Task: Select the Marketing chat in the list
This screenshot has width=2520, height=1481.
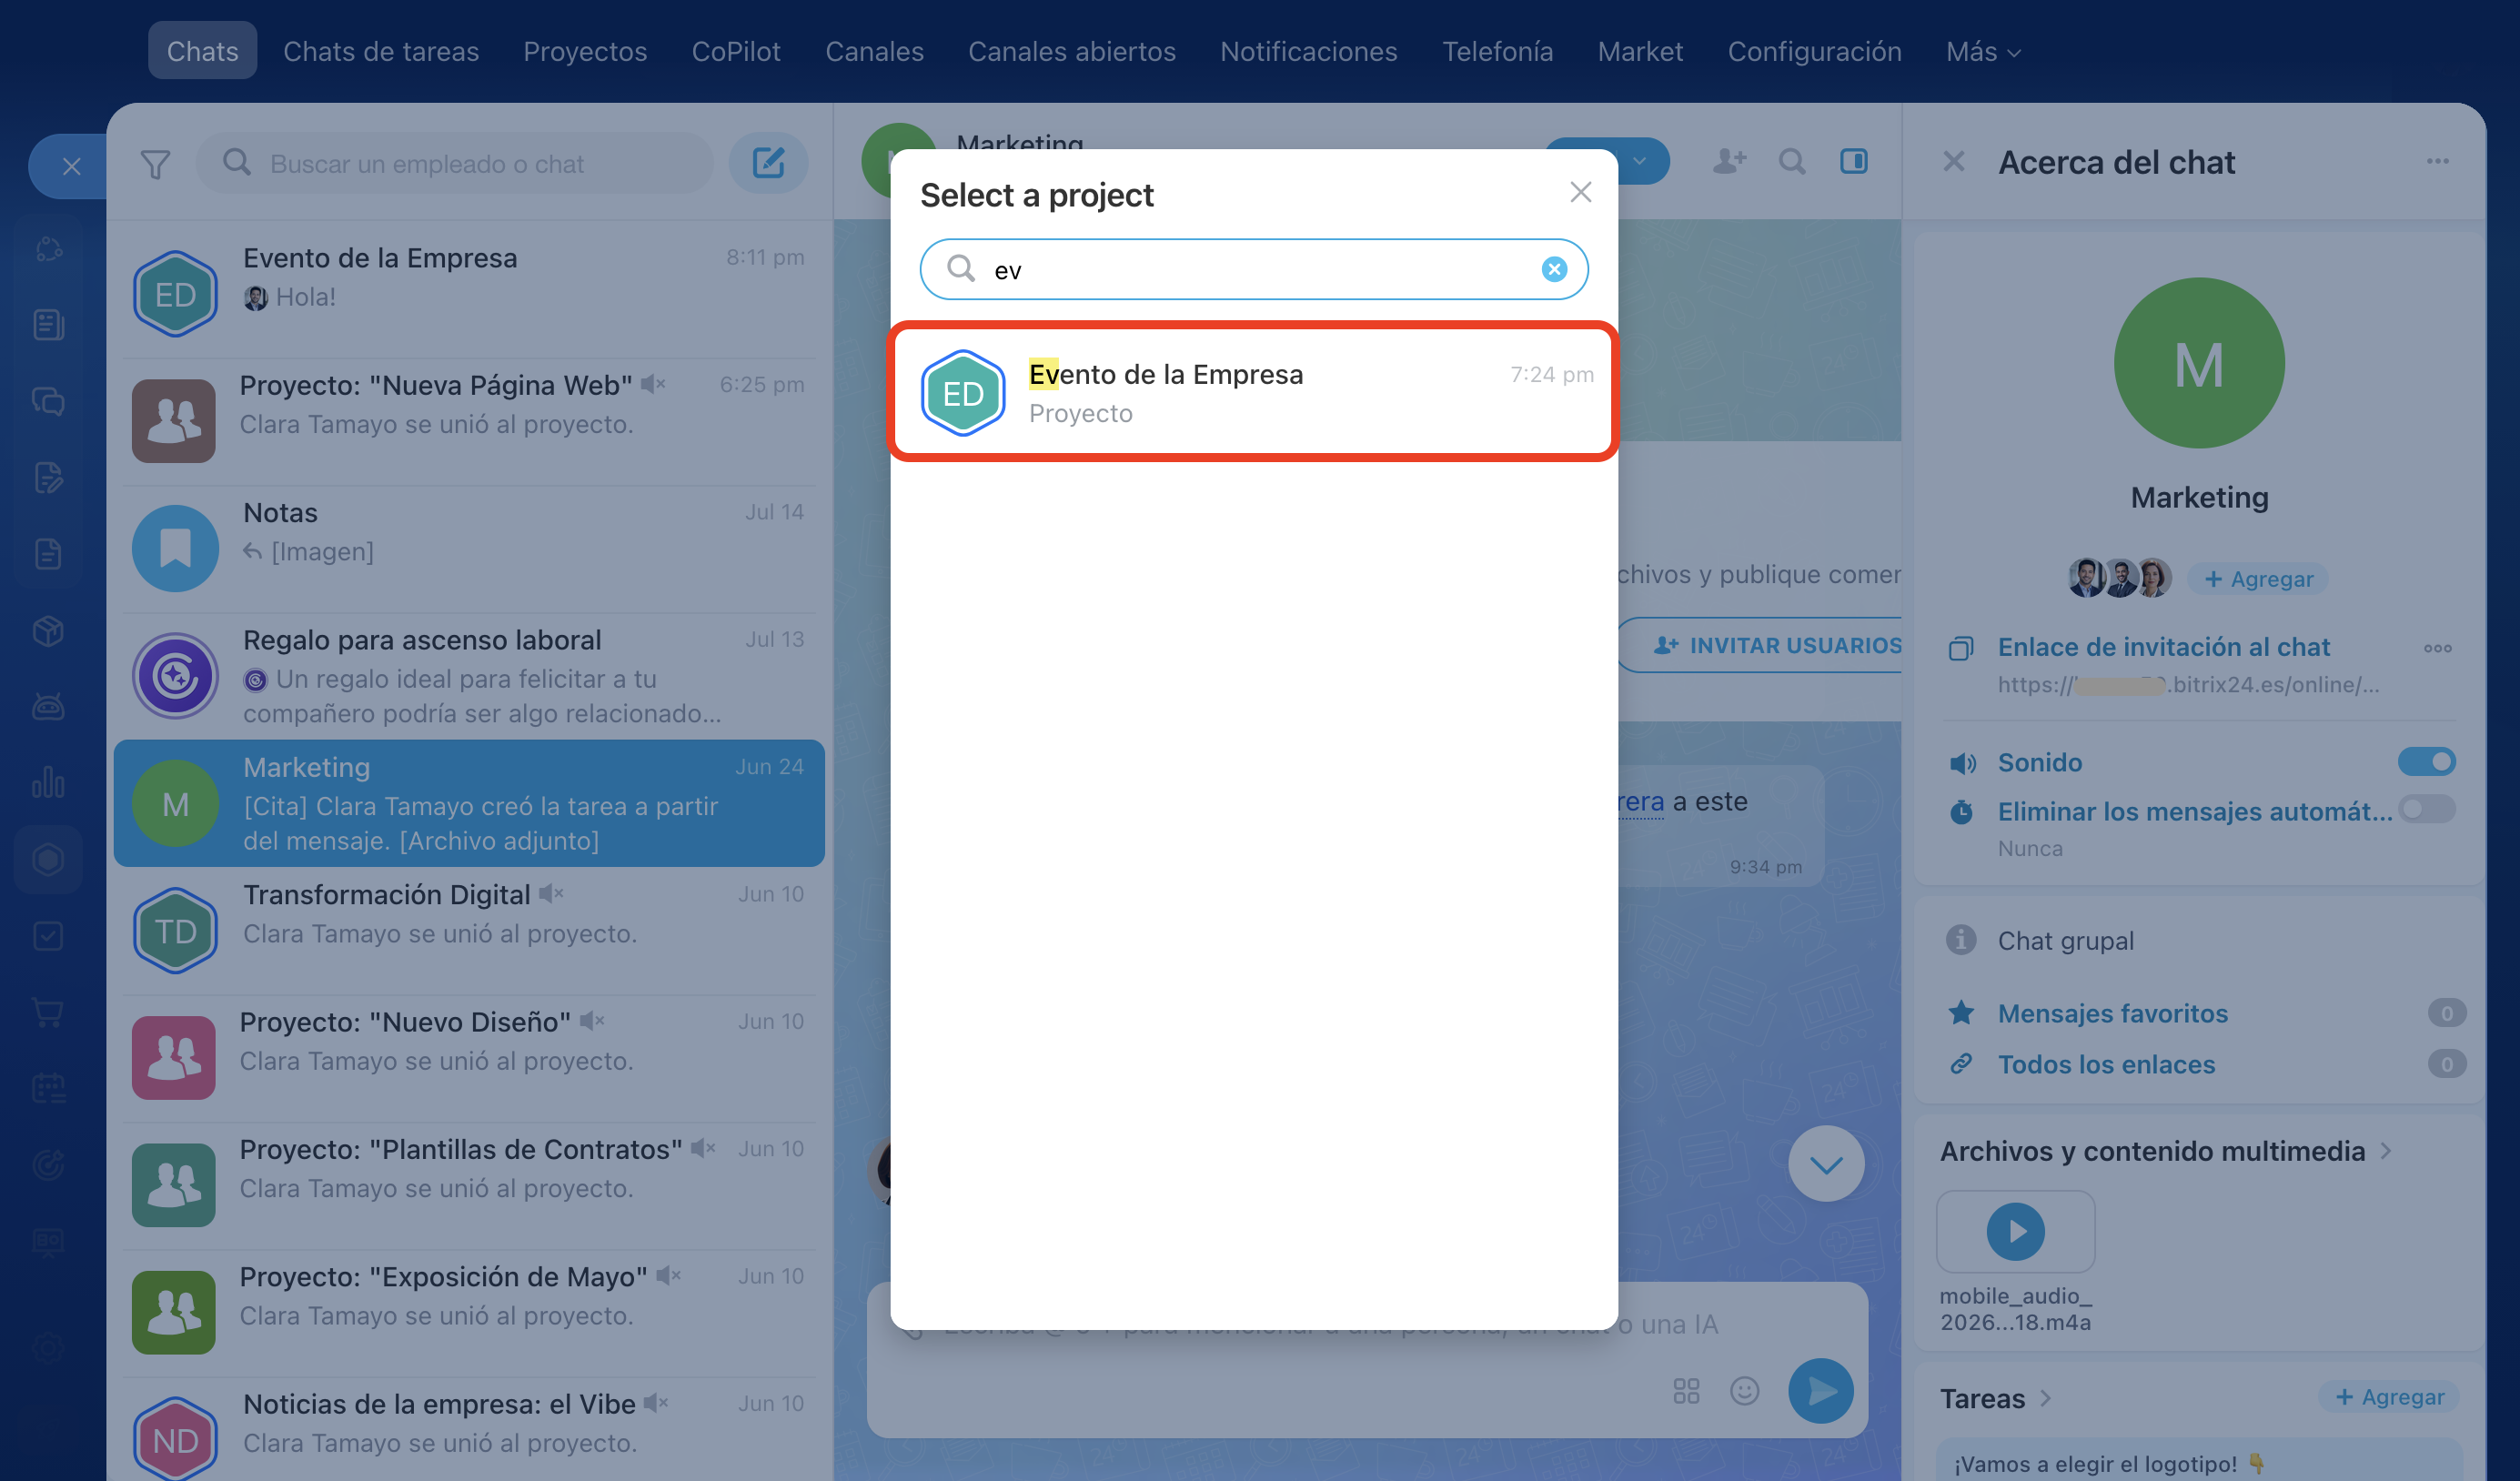Action: [469, 803]
